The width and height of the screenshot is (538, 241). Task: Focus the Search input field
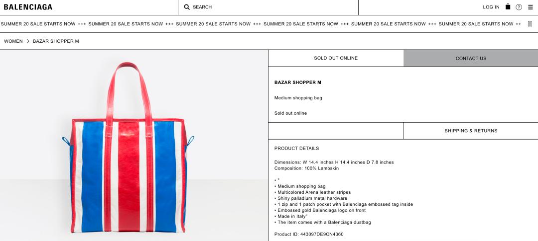269,7
